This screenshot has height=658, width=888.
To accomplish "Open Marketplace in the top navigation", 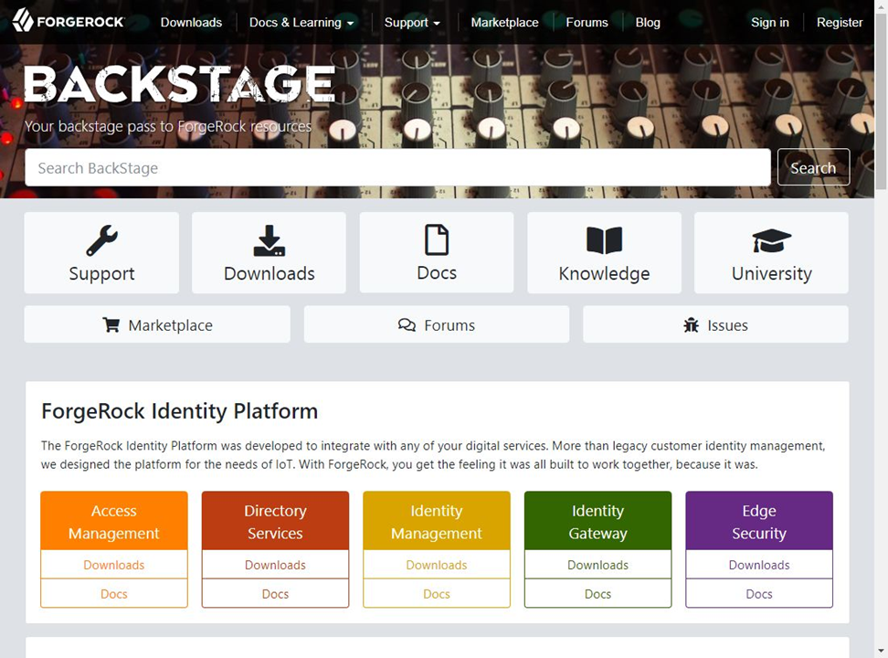I will [x=504, y=23].
